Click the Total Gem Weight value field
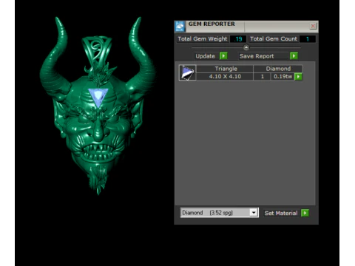The height and width of the screenshot is (266, 355). pyautogui.click(x=237, y=39)
